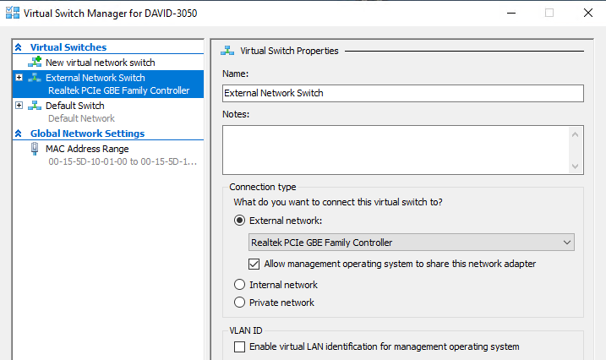The width and height of the screenshot is (606, 360).
Task: Click the New virtual network switch icon
Action: point(35,62)
